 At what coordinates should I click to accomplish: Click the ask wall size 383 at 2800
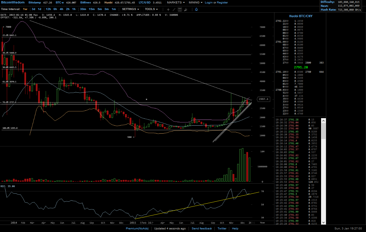pos(321,63)
